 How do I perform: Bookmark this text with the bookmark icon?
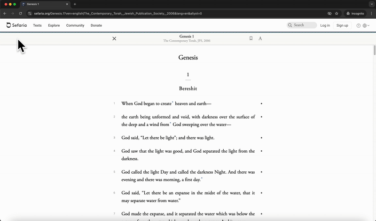(x=251, y=38)
